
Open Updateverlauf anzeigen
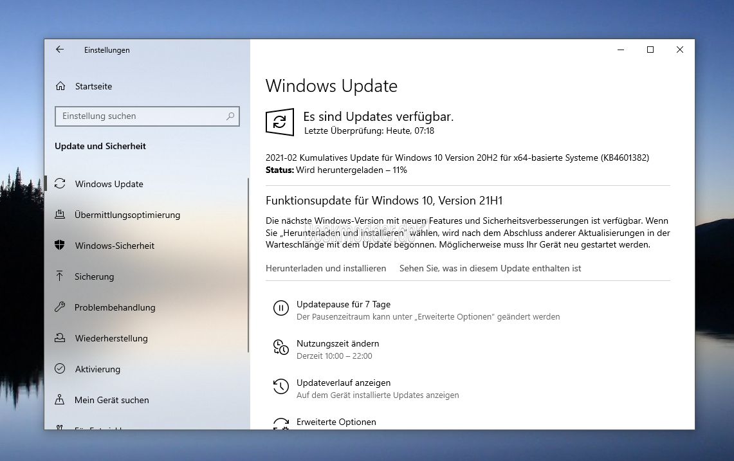click(344, 383)
